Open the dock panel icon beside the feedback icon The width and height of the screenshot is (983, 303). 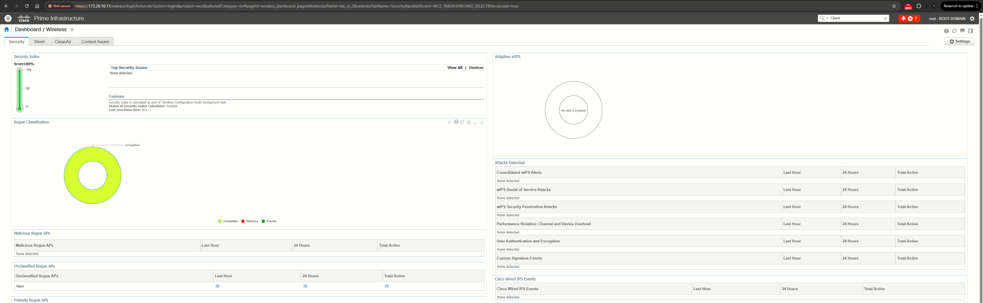(x=971, y=30)
